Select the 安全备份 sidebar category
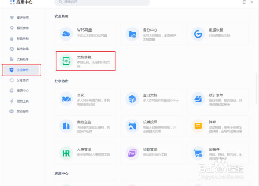 tap(21, 70)
